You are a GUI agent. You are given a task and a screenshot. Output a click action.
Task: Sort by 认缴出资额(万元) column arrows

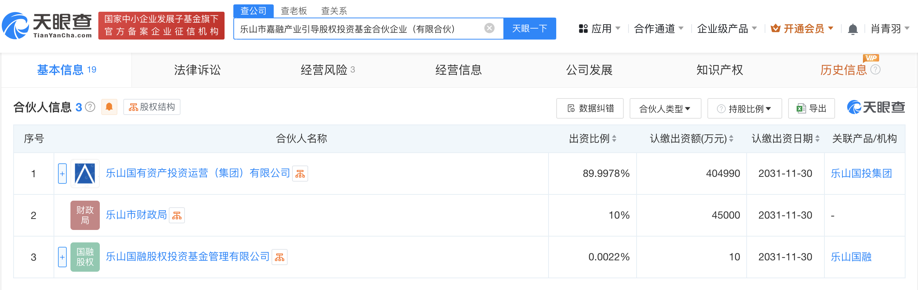(731, 138)
